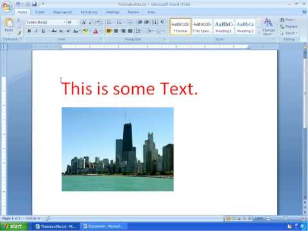Click the Shrink Font button
This screenshot has width=308, height=231.
90,22
